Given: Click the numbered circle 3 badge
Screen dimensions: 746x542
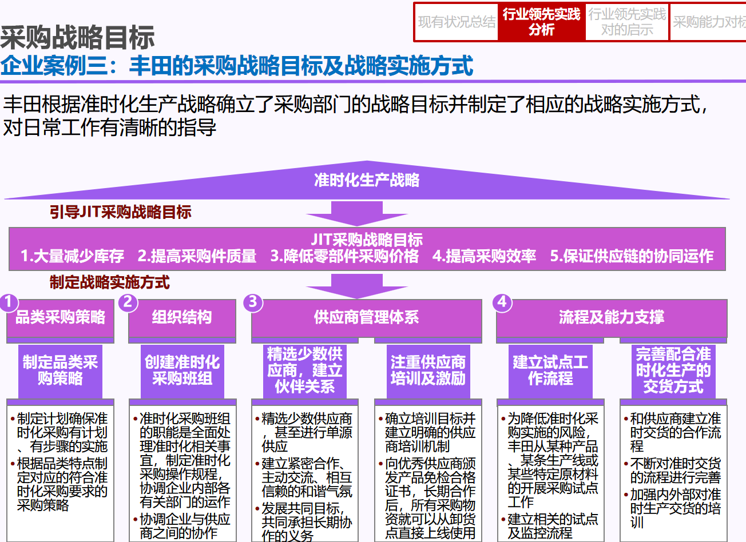Looking at the screenshot, I should click(253, 302).
